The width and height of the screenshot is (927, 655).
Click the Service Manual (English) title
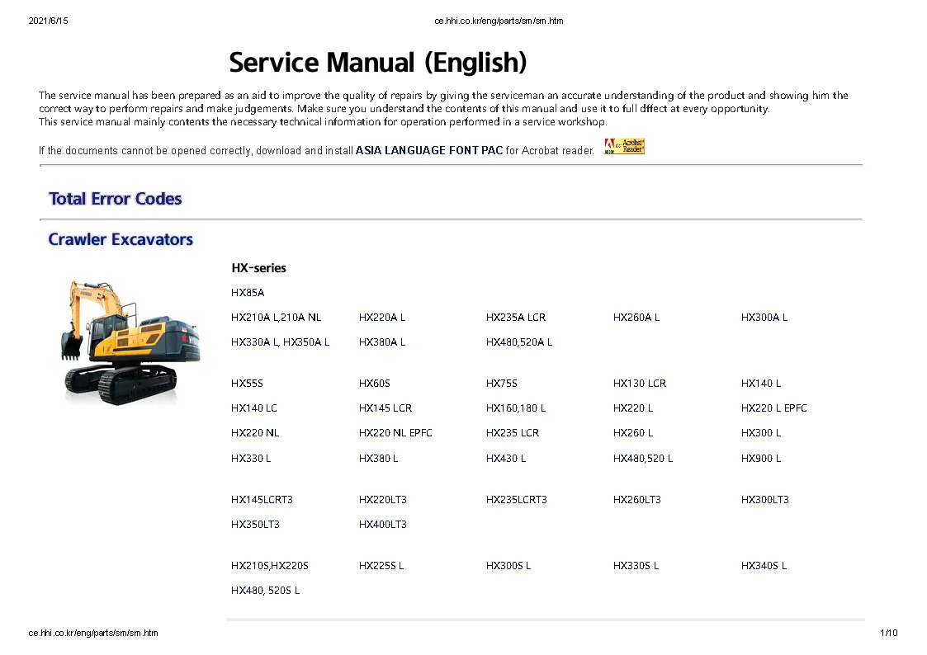coord(378,63)
